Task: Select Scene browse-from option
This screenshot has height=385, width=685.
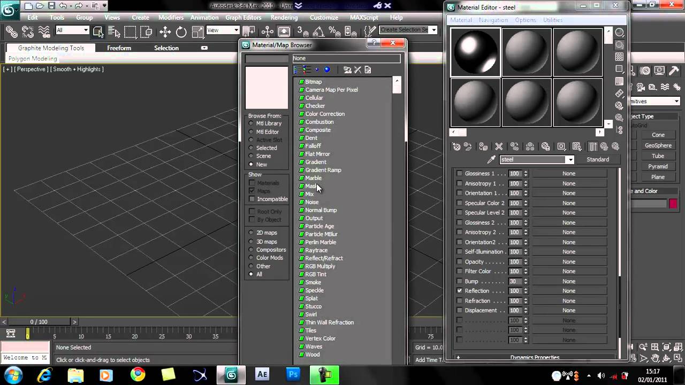Action: click(x=251, y=156)
